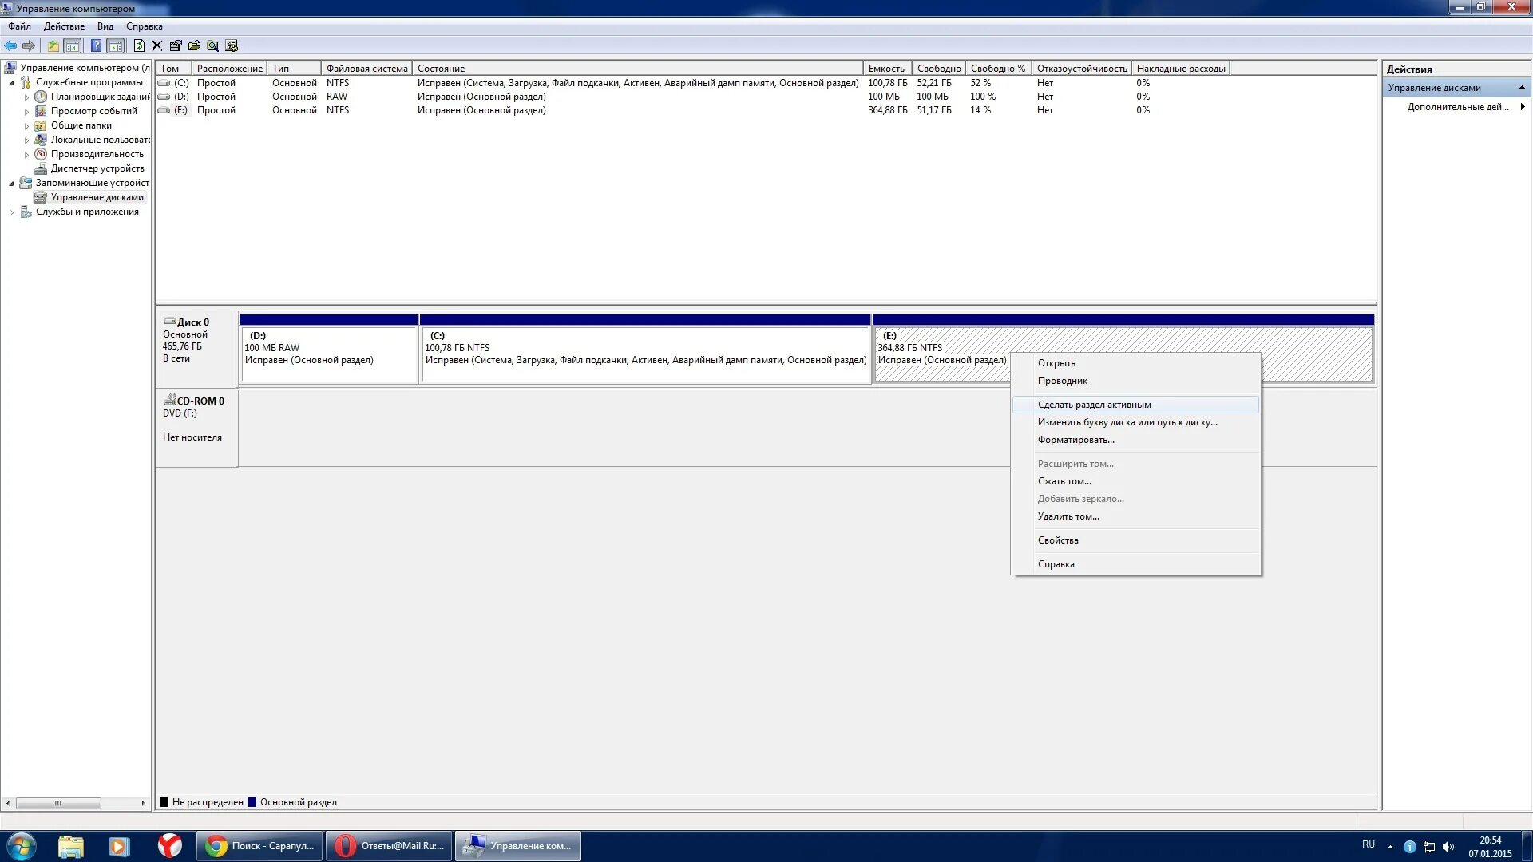The width and height of the screenshot is (1533, 862).
Task: Click the magnifier search toolbar icon
Action: (x=212, y=45)
